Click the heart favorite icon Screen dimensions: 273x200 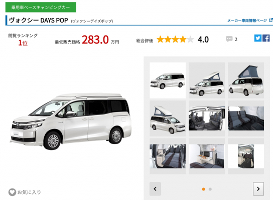(x=12, y=192)
